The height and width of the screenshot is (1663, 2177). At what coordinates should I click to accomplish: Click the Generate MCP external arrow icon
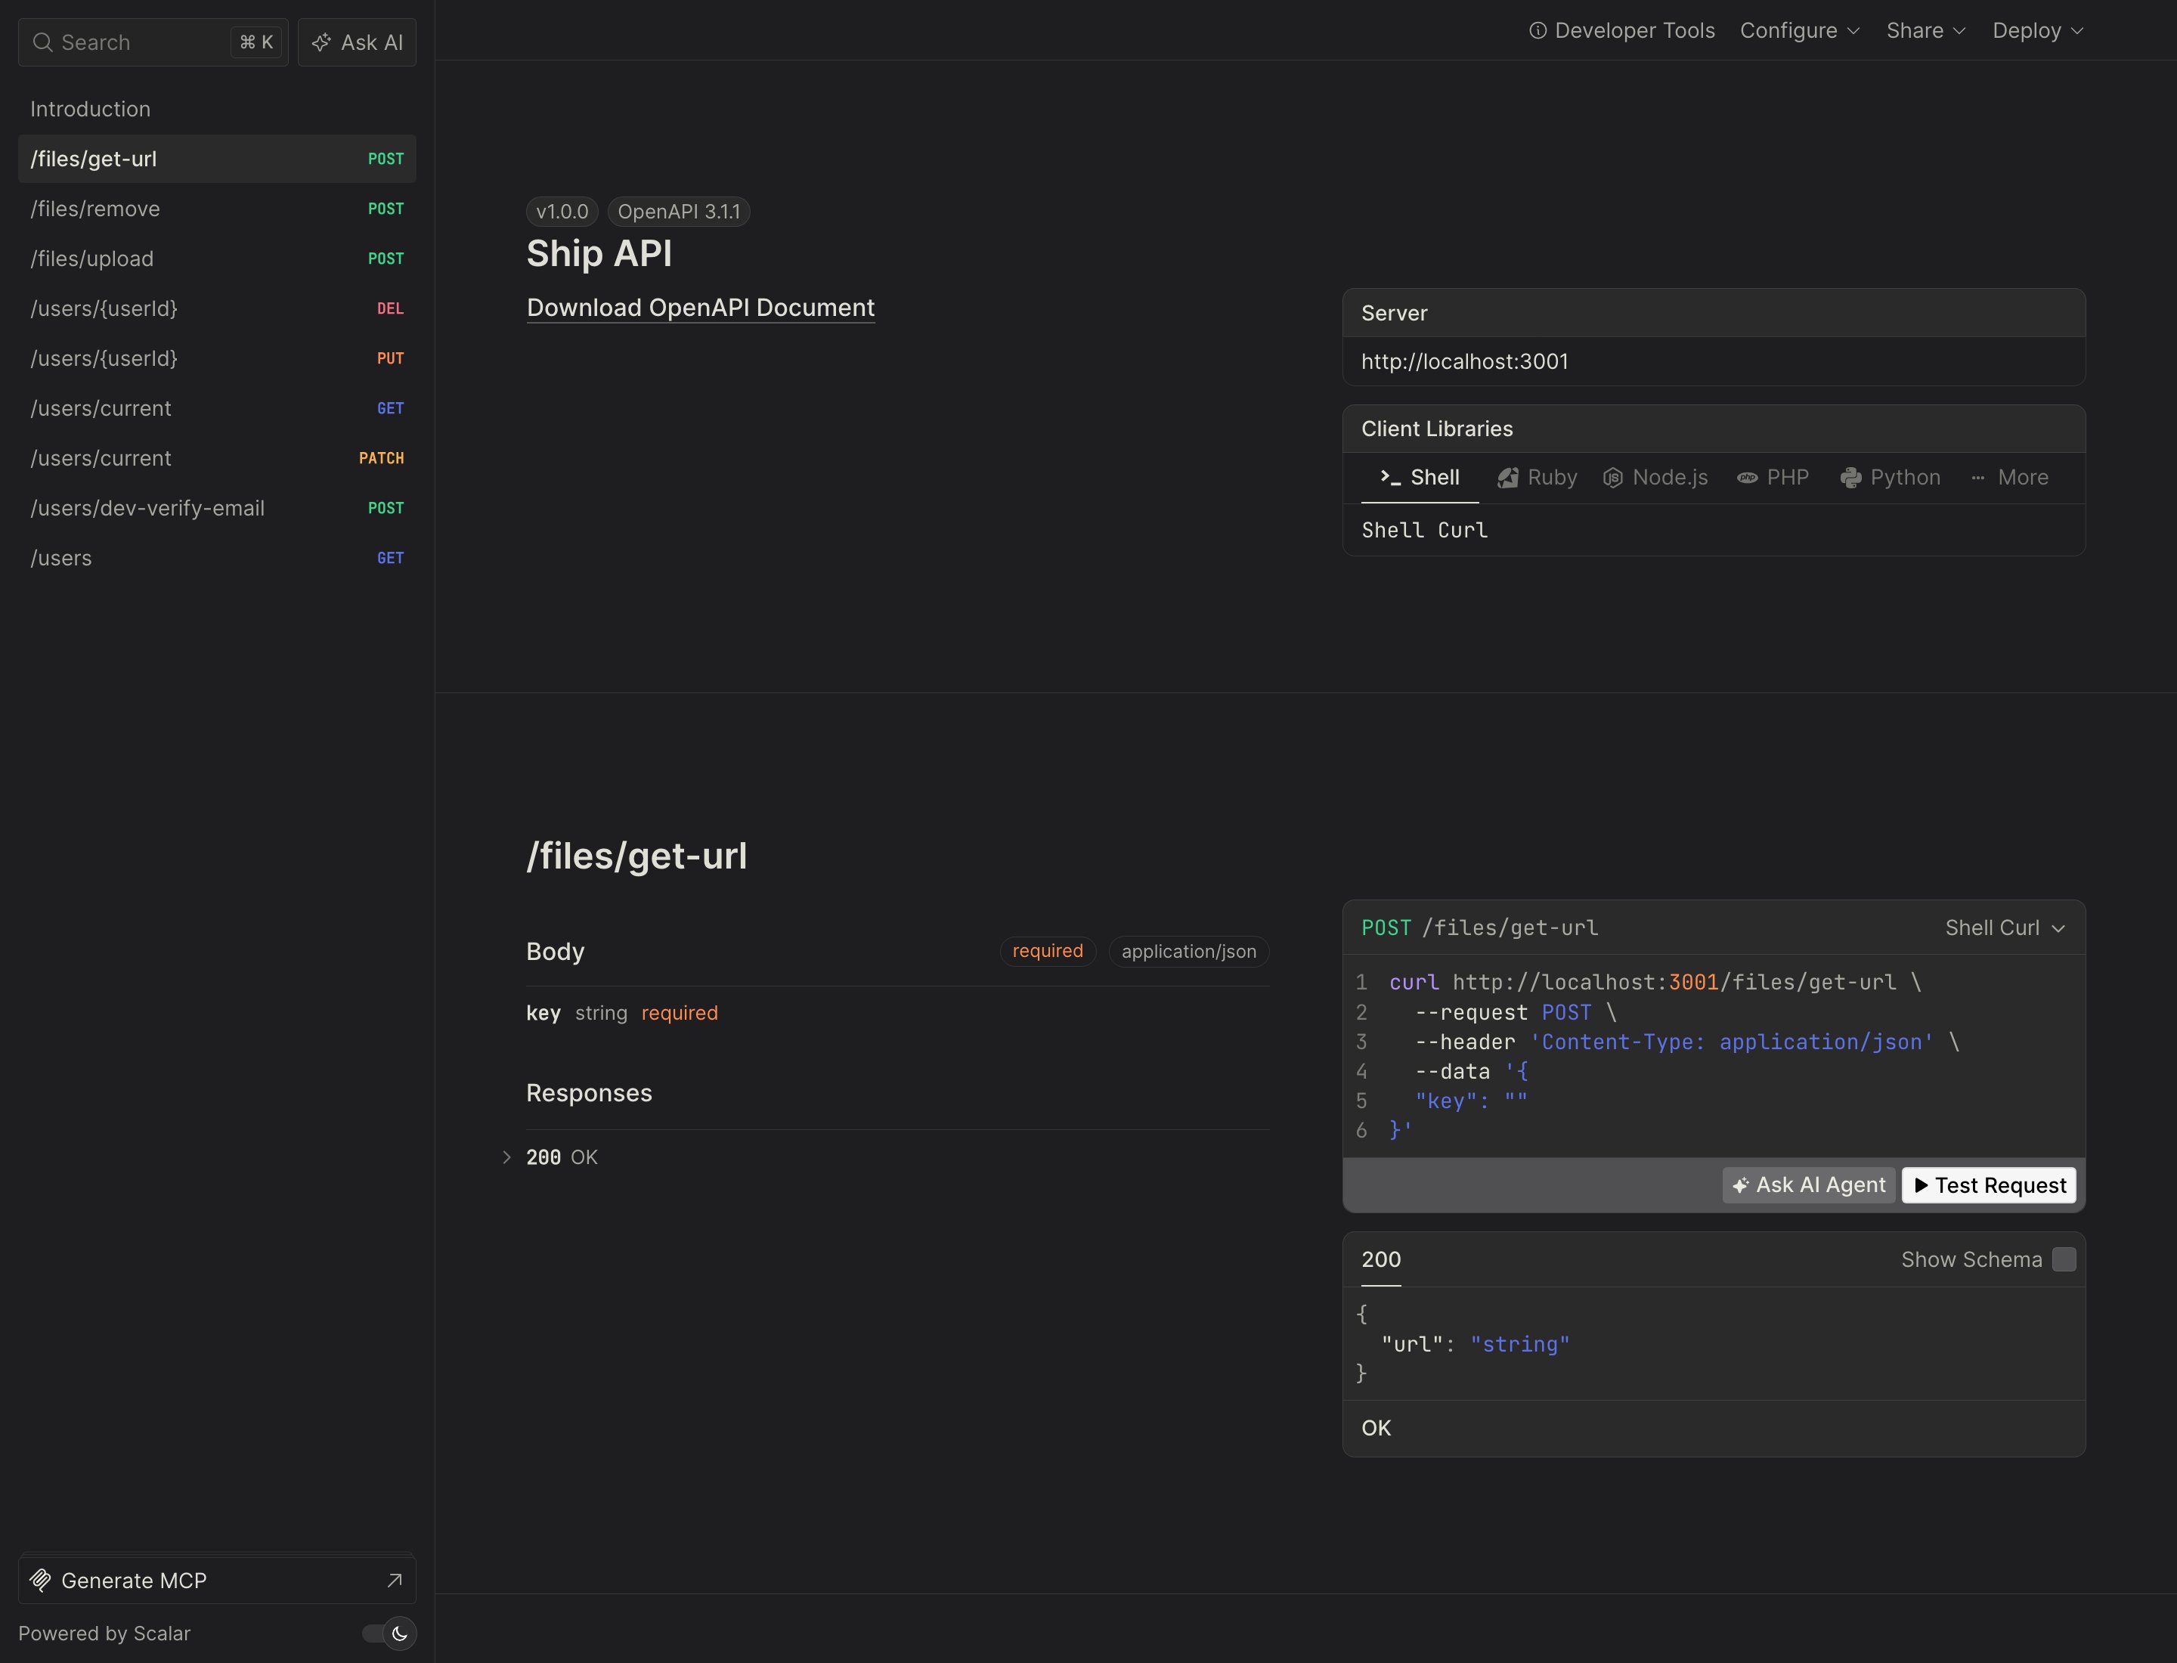coord(394,1580)
